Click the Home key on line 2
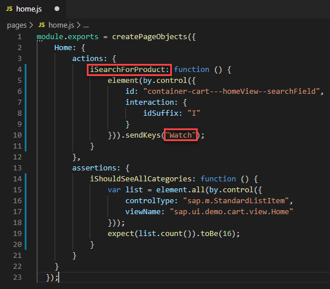The width and height of the screenshot is (330, 289). (63, 48)
